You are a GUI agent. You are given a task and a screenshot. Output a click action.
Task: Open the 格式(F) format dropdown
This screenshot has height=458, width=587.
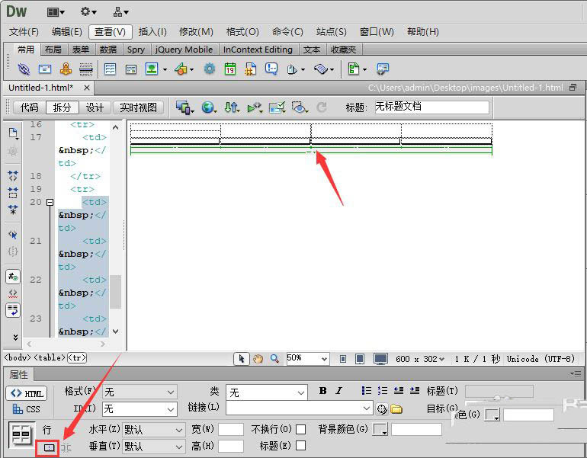140,392
